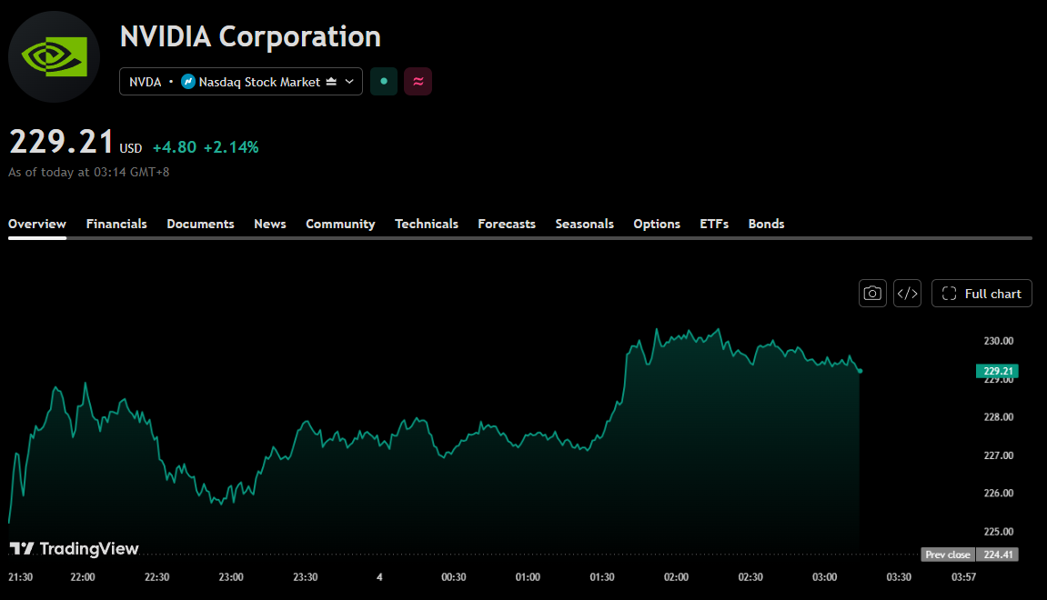Open the NVDA Nasdaq Stock Market exchange dropdown
This screenshot has width=1047, height=600.
tap(241, 82)
